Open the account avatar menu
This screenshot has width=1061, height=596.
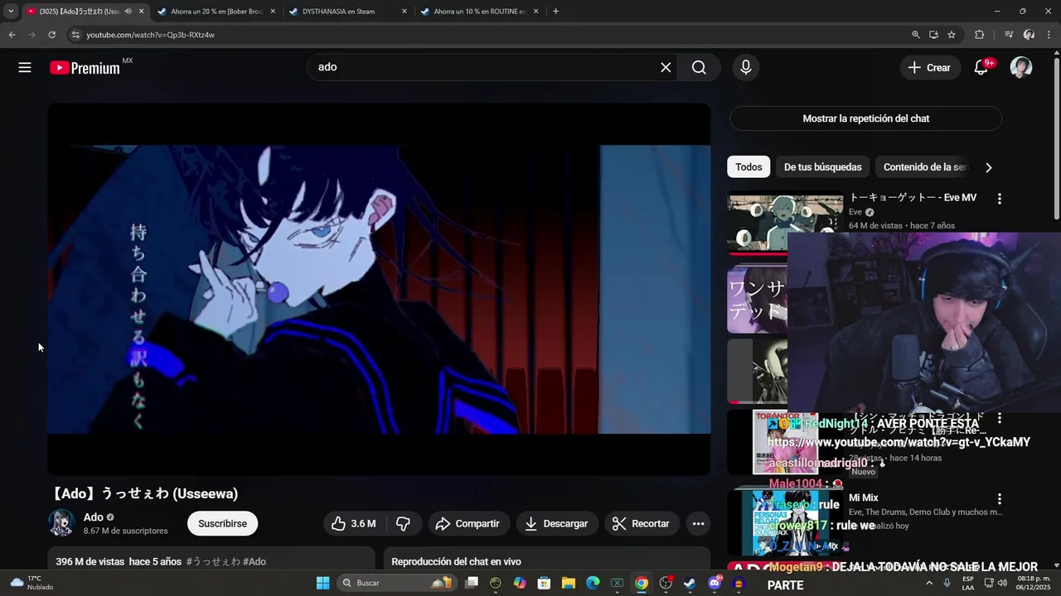(x=1021, y=68)
